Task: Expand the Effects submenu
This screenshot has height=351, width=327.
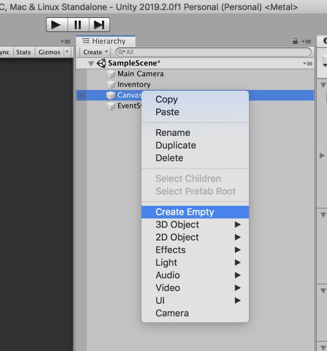Action: point(195,250)
